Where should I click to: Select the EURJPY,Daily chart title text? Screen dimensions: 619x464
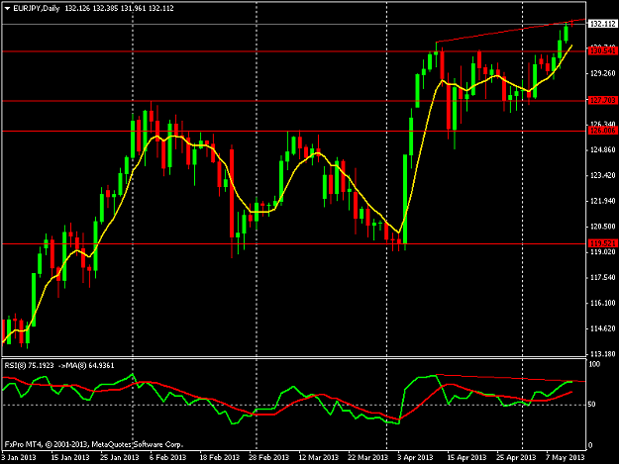click(37, 8)
